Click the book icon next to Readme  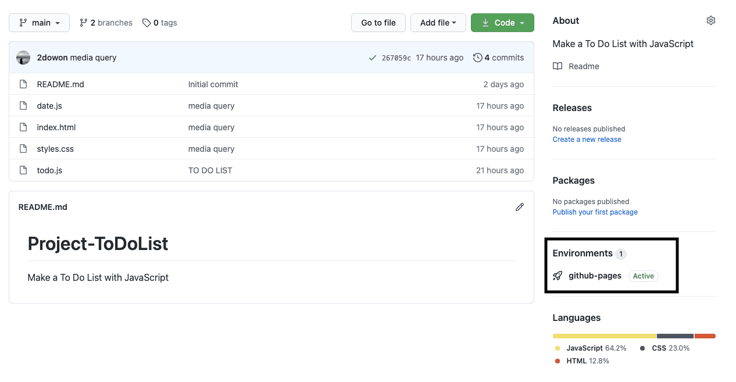click(x=558, y=66)
